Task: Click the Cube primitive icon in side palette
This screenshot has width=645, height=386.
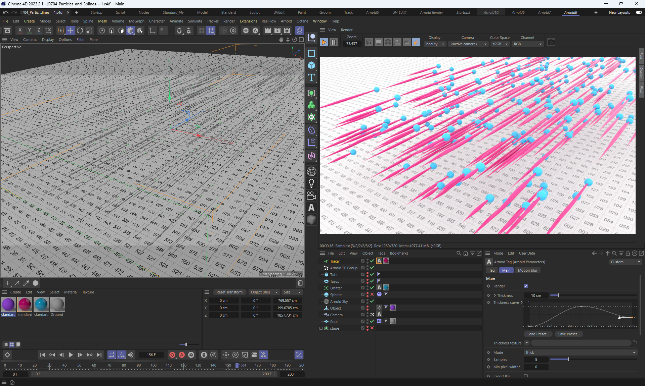Action: pyautogui.click(x=311, y=65)
